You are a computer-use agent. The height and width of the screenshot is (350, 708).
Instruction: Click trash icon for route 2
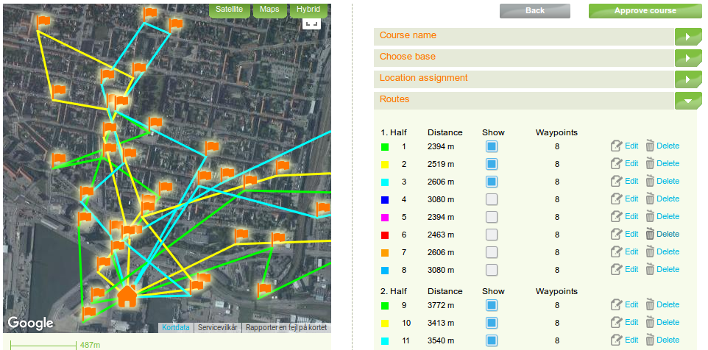tap(650, 164)
